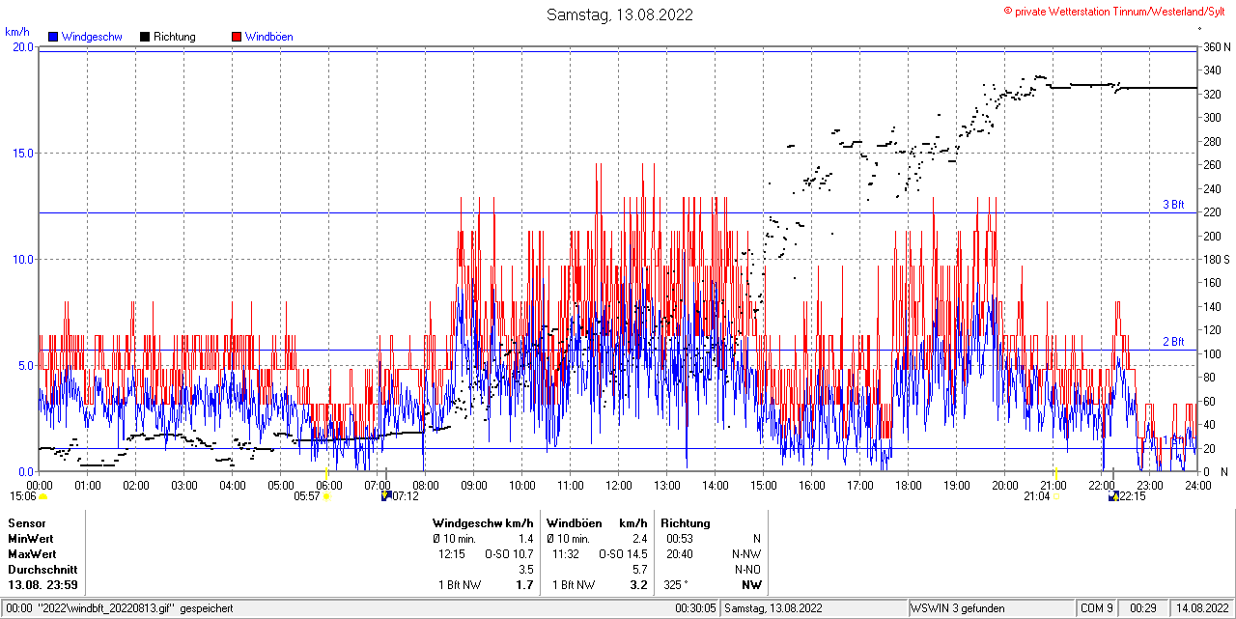The height and width of the screenshot is (619, 1236).
Task: Click the gust max value O-SO 14.5
Action: (623, 554)
